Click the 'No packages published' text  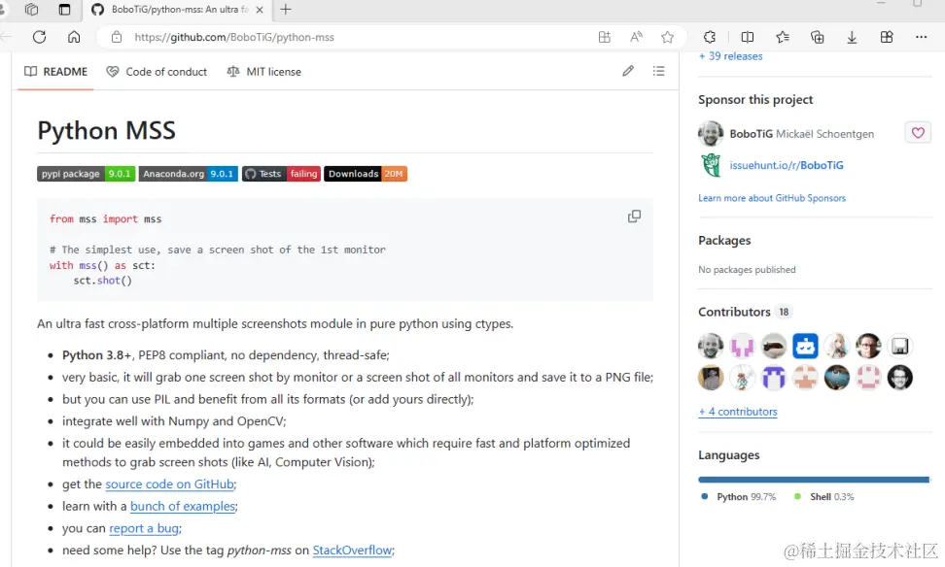point(747,270)
